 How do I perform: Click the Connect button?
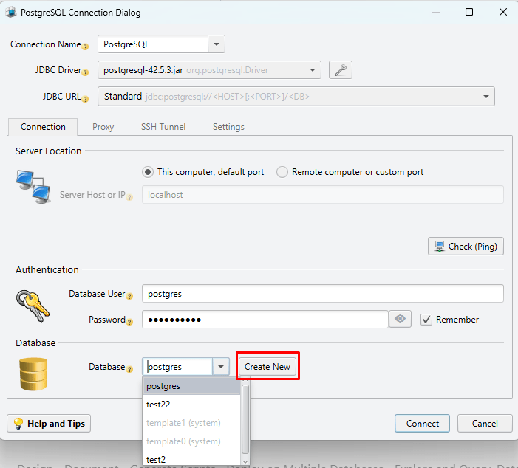click(422, 424)
